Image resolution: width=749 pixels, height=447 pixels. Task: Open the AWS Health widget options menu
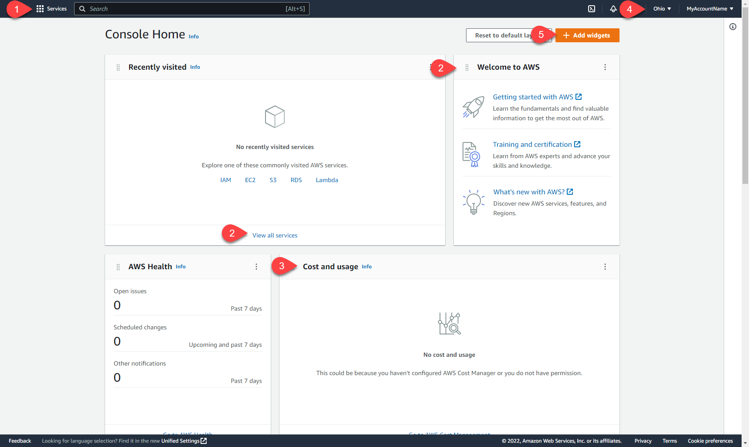click(x=256, y=267)
